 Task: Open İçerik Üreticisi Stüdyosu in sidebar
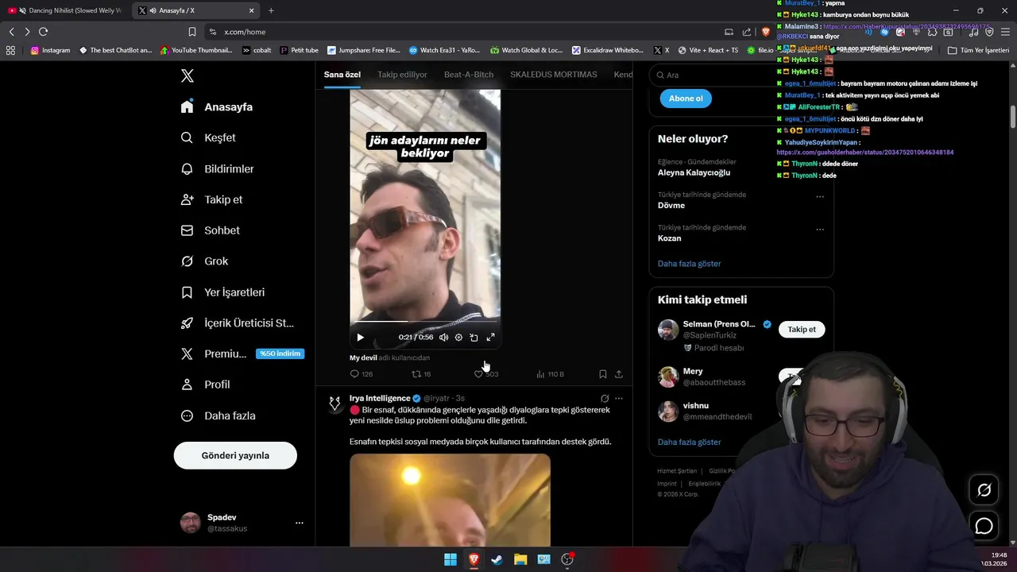coord(238,323)
